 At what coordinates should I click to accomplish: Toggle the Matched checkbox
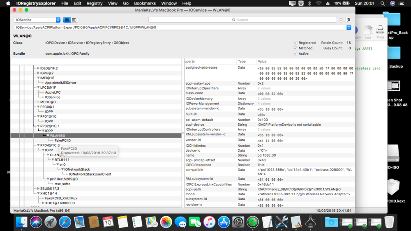[296, 48]
